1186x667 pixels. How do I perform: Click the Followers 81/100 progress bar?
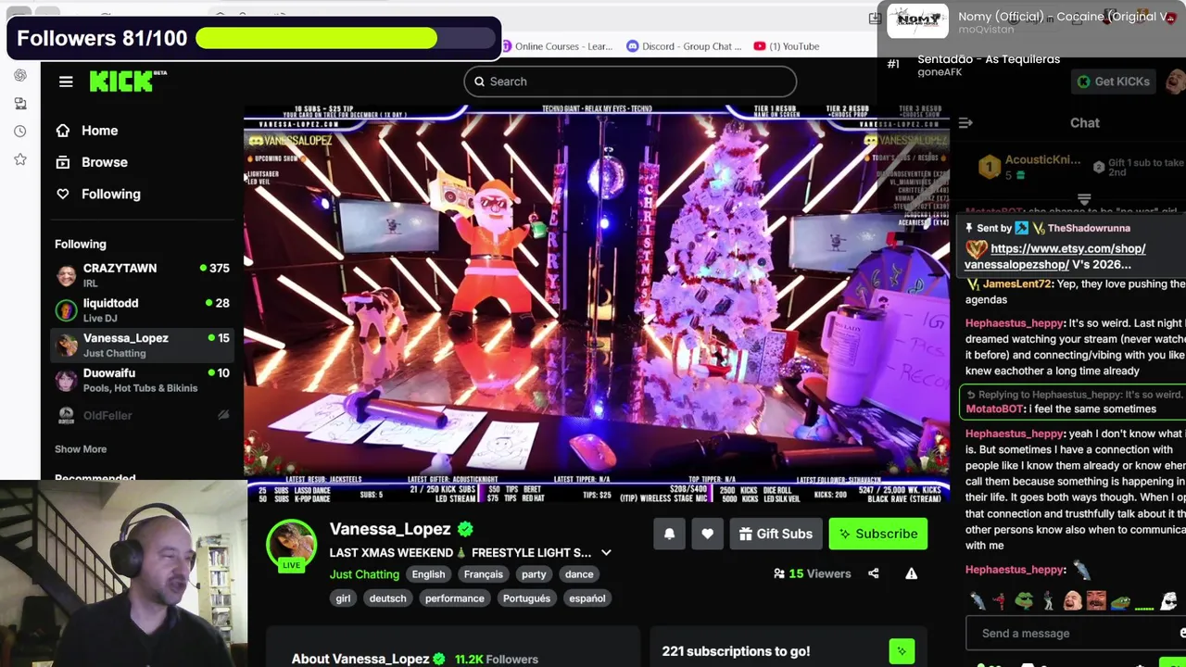pyautogui.click(x=346, y=38)
